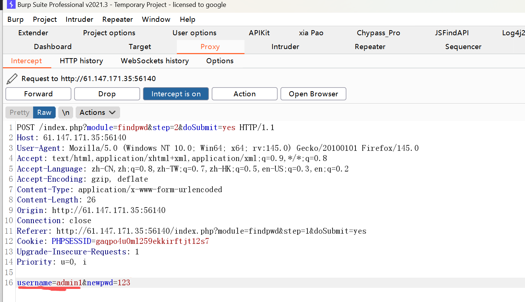Switch to the JSFindAPI tab
525x302 pixels.
pyautogui.click(x=452, y=33)
